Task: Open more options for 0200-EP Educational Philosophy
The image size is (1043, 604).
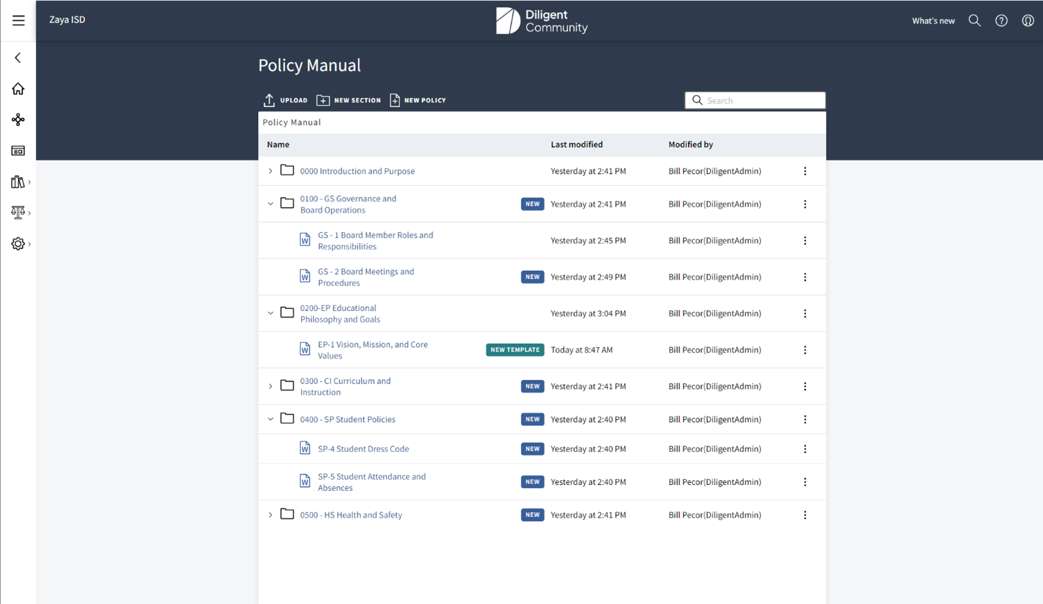Action: 805,313
